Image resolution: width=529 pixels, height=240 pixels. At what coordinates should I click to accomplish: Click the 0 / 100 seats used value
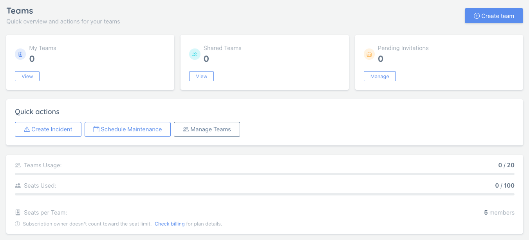(x=504, y=186)
